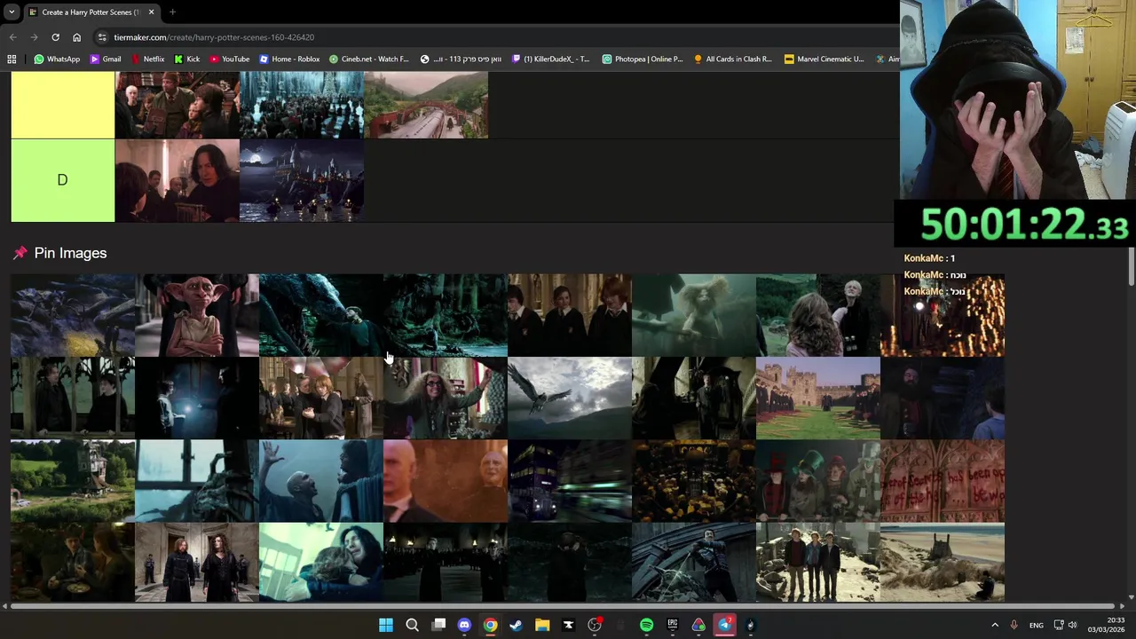Select the Buckbeak flying over lake image

click(570, 398)
